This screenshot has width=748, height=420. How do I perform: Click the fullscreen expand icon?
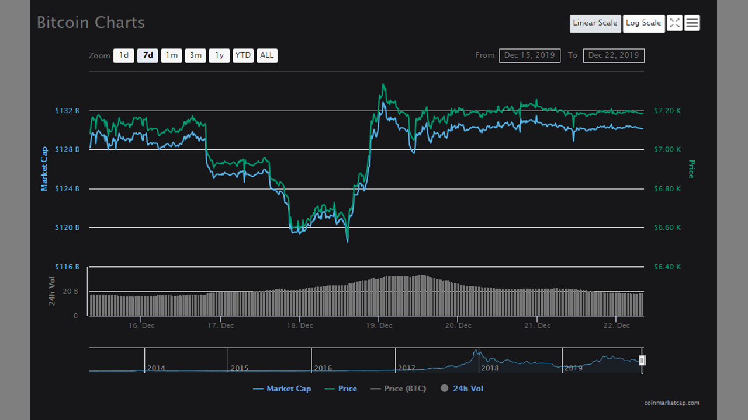click(x=674, y=23)
